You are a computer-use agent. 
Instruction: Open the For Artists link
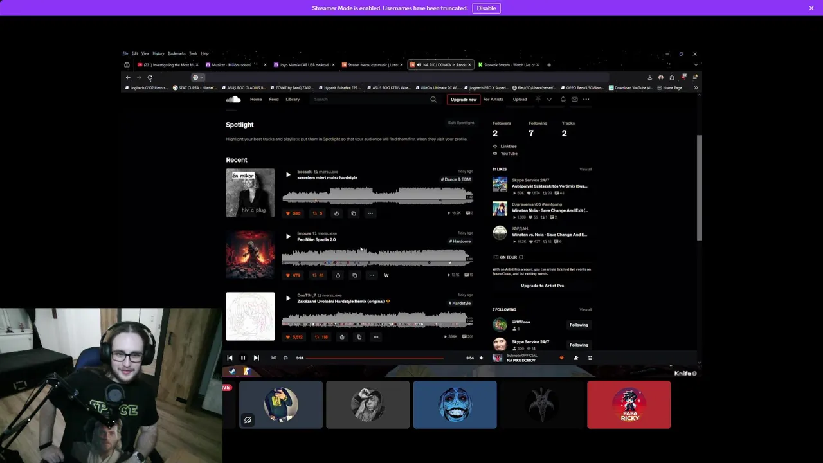[493, 100]
